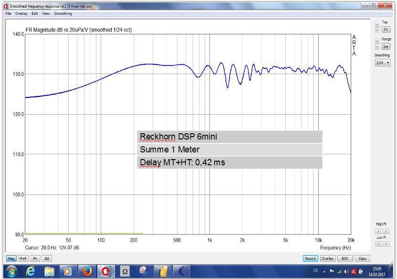Click the '140.0' dB axis label
The image size is (397, 279).
tap(18, 34)
